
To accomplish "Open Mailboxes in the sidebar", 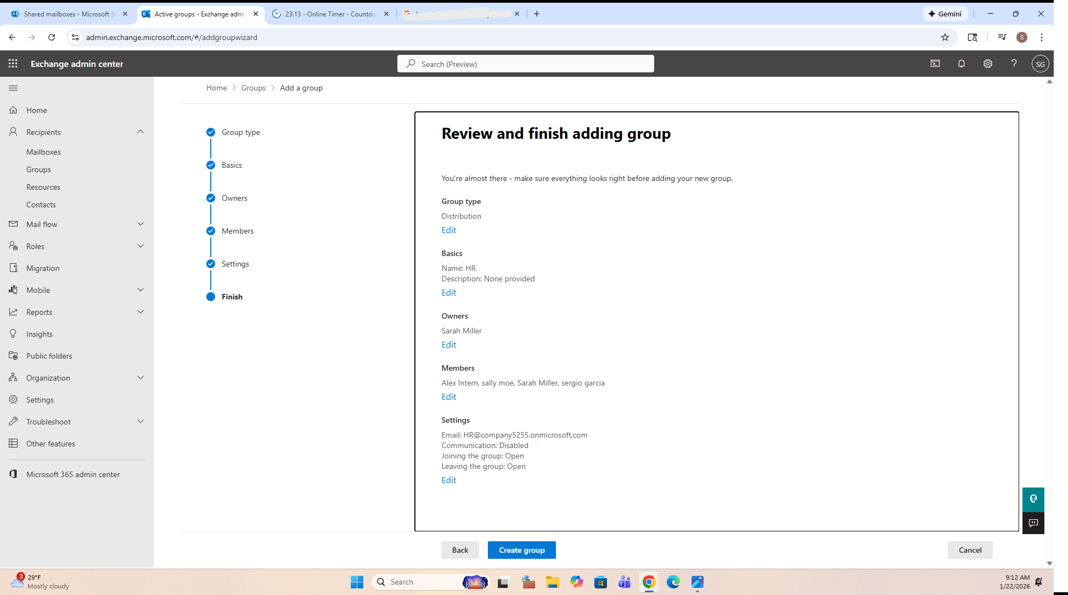I will pos(43,152).
